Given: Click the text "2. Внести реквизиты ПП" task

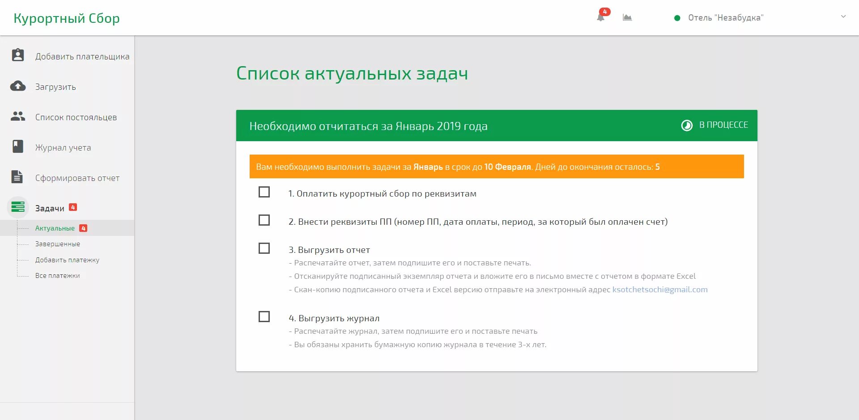Looking at the screenshot, I should pyautogui.click(x=478, y=222).
